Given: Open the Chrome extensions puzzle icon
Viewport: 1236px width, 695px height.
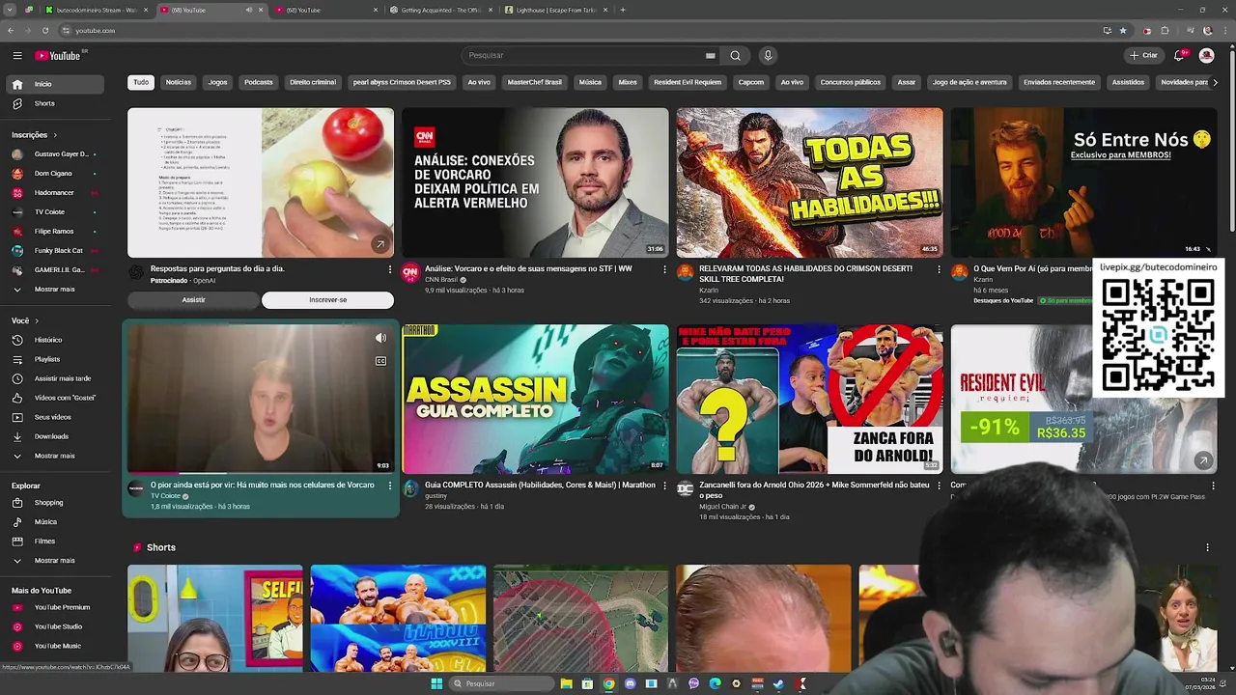Looking at the screenshot, I should 1165,30.
